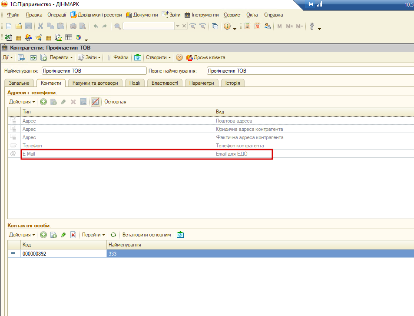Click the red delete icon in contacts toolbar
This screenshot has height=316, width=414.
click(x=73, y=235)
